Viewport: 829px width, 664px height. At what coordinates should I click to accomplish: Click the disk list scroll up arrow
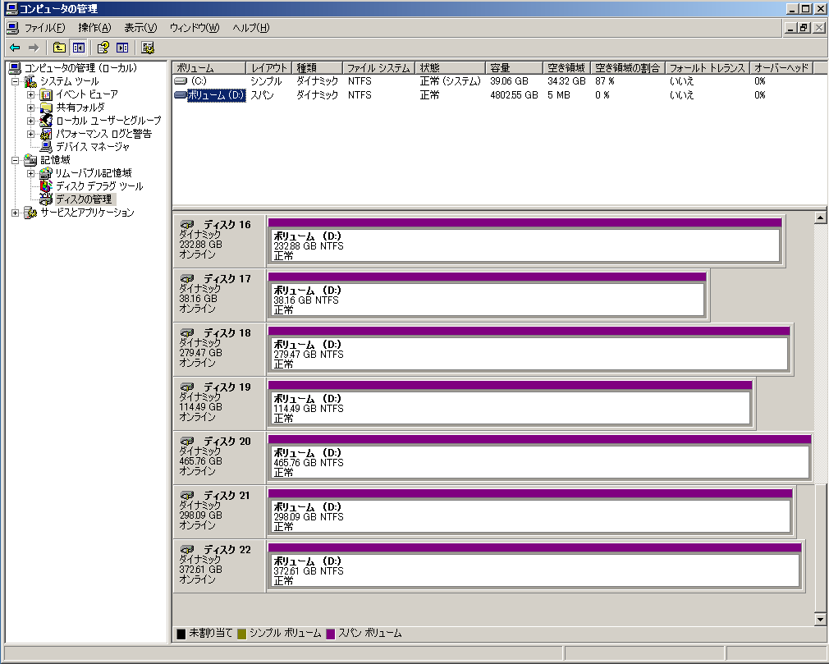pyautogui.click(x=821, y=218)
